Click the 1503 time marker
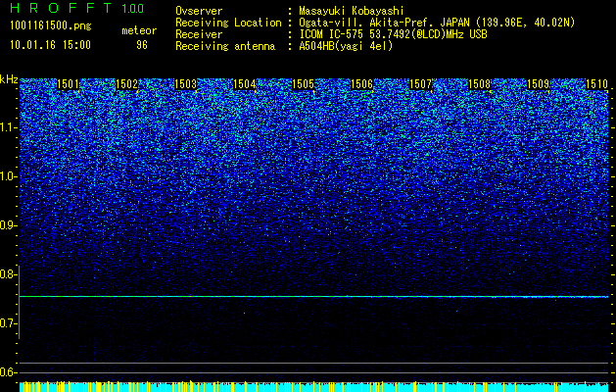 (x=185, y=84)
